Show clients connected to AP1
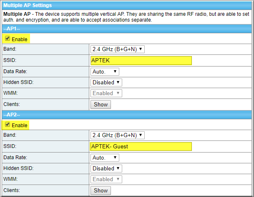The width and height of the screenshot is (254, 197). 101,104
